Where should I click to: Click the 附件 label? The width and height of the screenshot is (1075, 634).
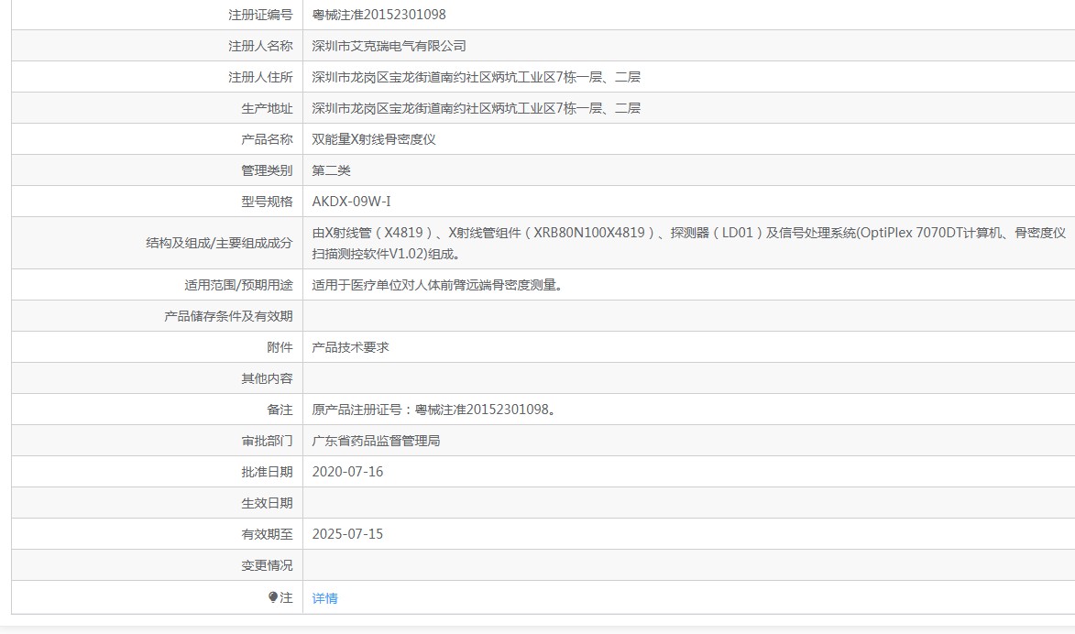[280, 347]
